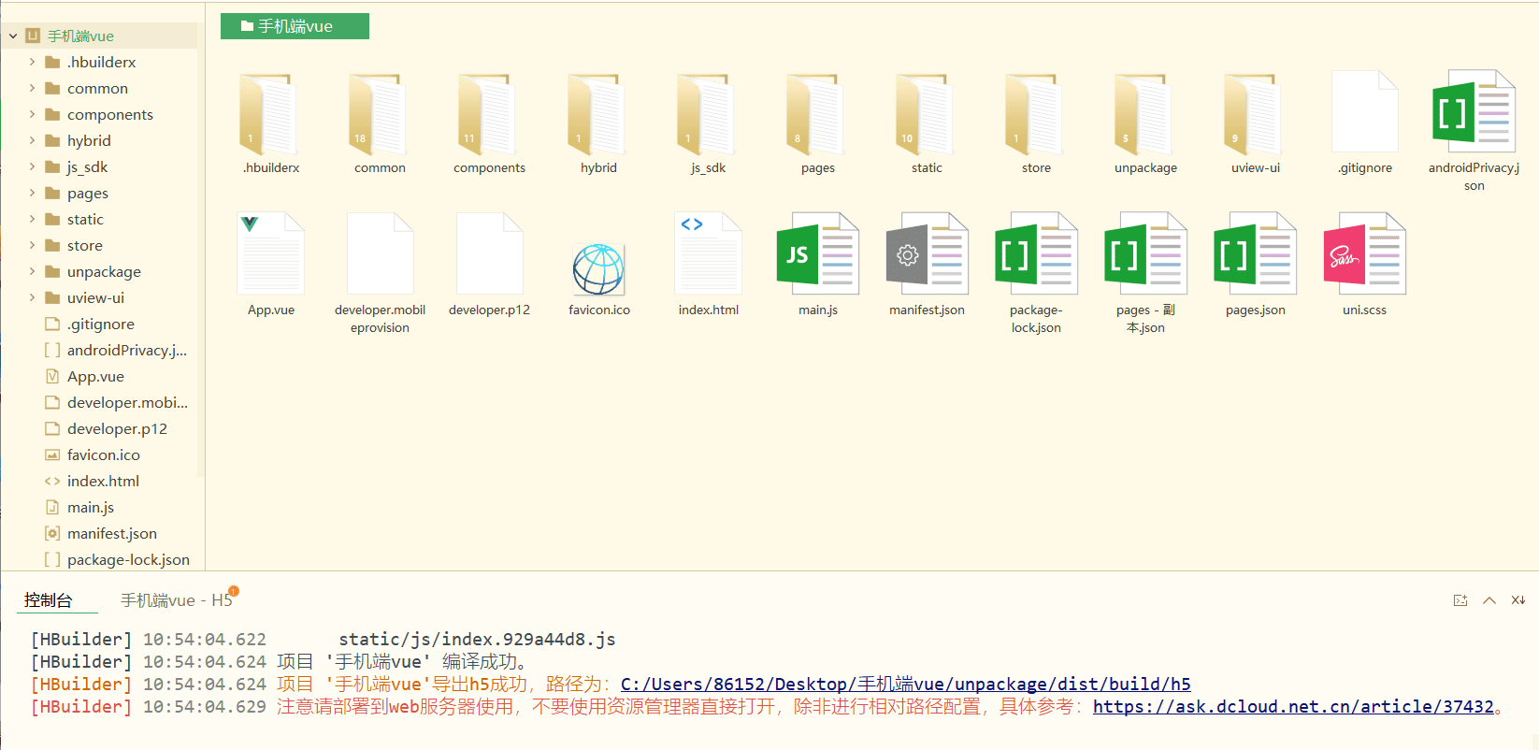Open the unpackage folder in the grid

tap(1145, 115)
